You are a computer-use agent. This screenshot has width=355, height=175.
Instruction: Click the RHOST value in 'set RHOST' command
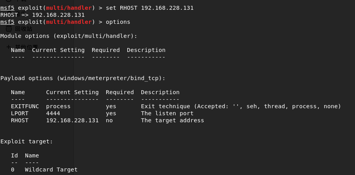(167, 8)
